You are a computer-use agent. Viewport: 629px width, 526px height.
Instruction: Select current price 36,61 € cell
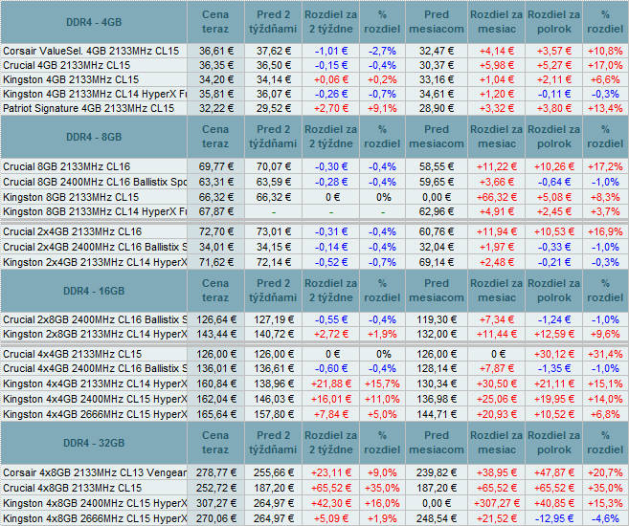[x=215, y=51]
